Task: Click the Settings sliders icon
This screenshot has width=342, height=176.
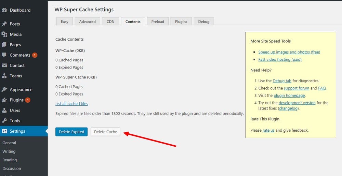Action: click(4, 131)
